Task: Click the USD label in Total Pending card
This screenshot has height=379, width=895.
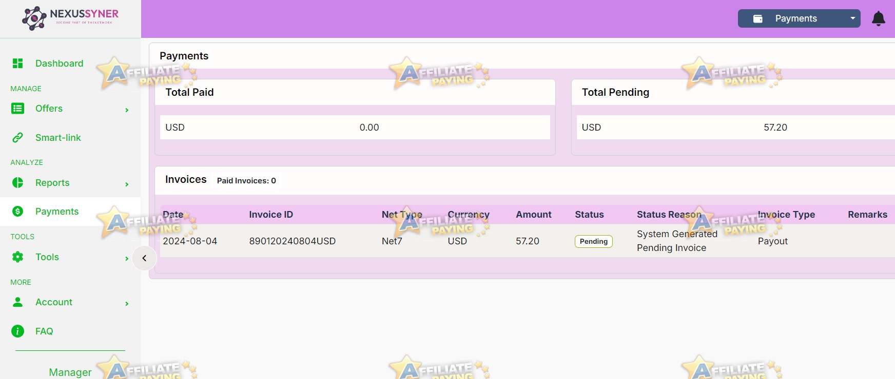Action: tap(591, 127)
